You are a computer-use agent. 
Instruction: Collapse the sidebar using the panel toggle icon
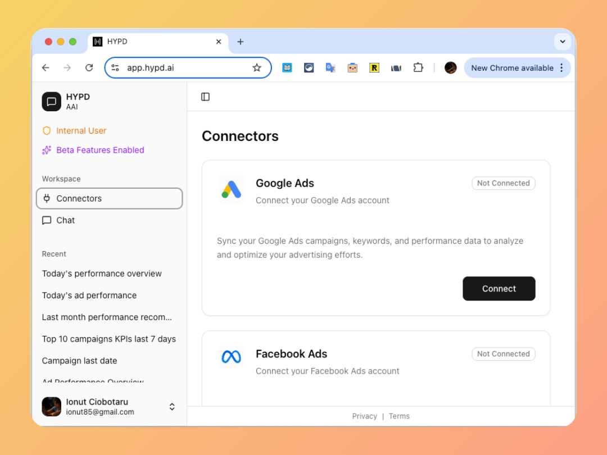click(x=205, y=97)
